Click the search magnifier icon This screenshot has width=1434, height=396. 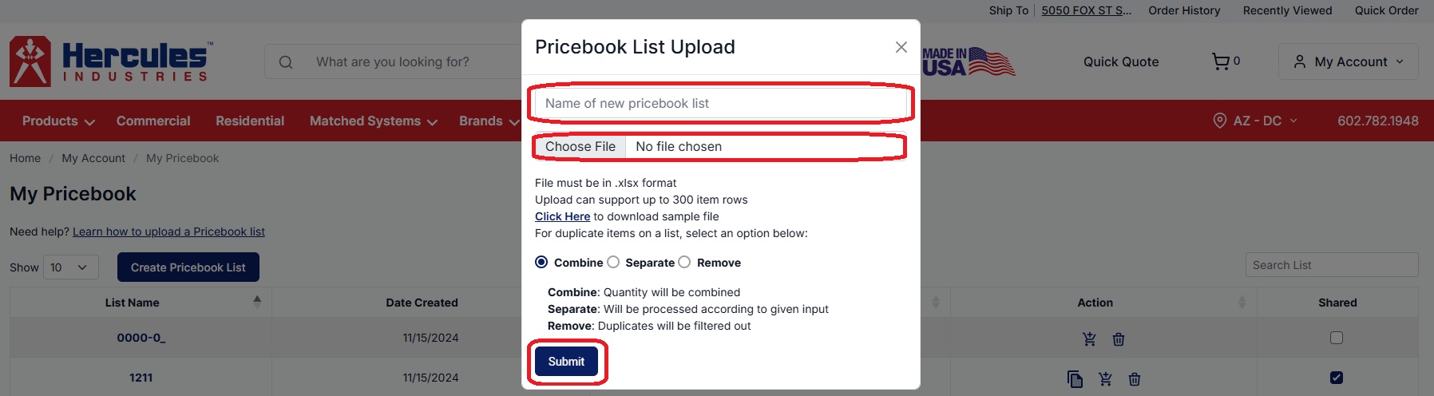[286, 62]
